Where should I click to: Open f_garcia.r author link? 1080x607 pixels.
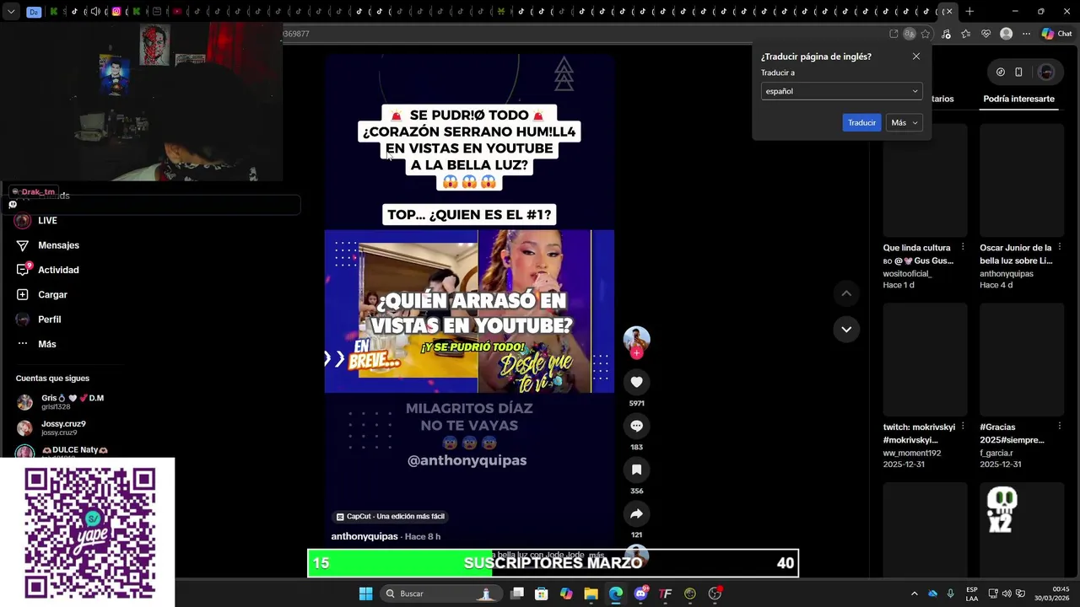click(995, 453)
